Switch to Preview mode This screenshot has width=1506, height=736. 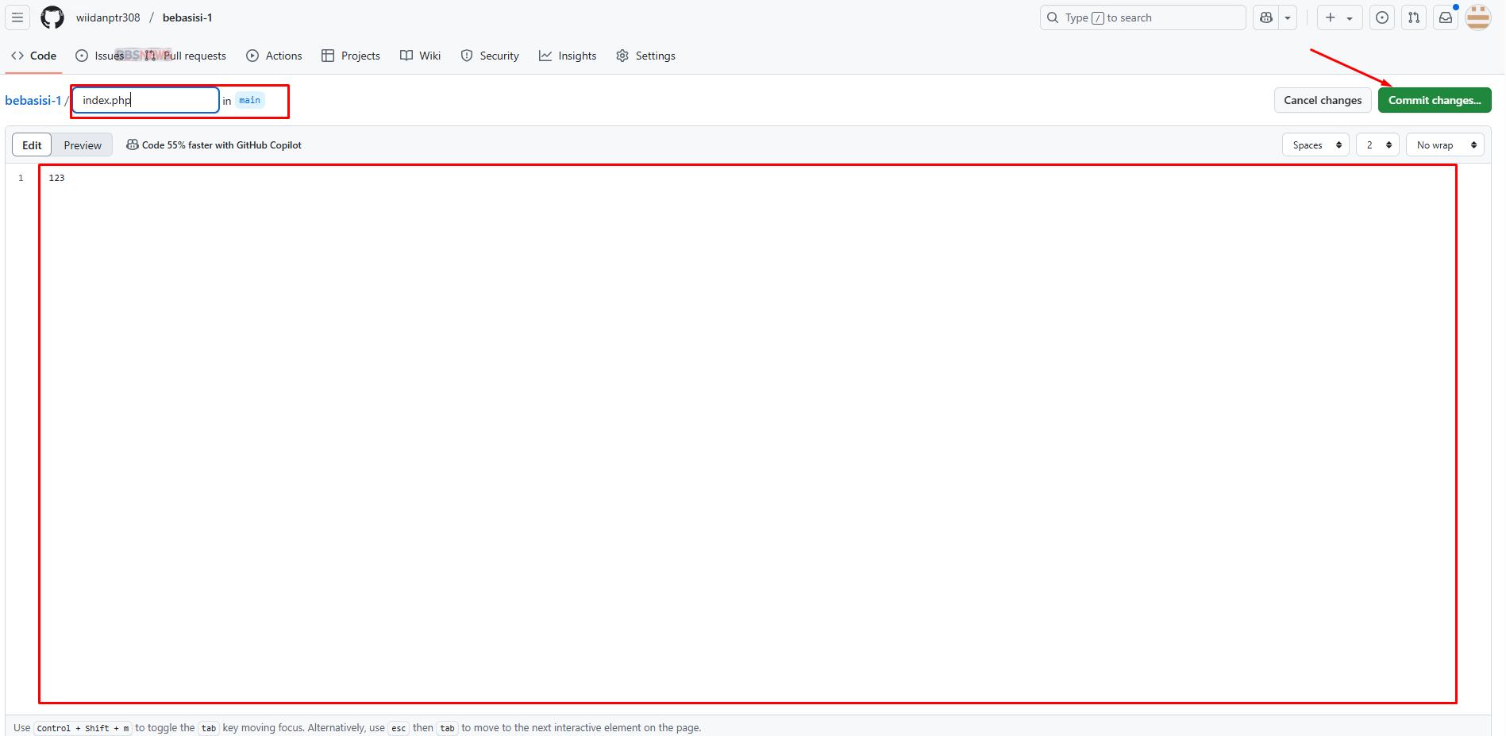[83, 145]
